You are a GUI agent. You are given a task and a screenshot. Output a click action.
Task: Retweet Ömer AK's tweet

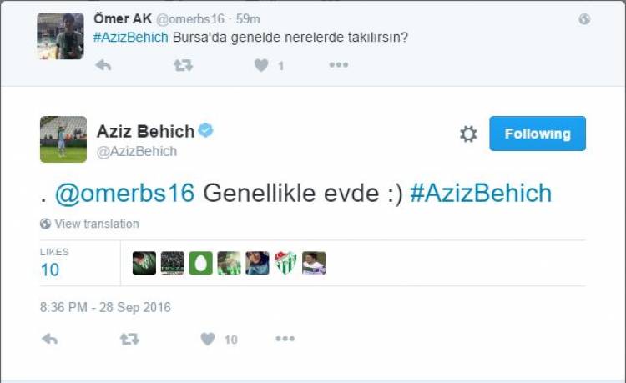(x=183, y=65)
